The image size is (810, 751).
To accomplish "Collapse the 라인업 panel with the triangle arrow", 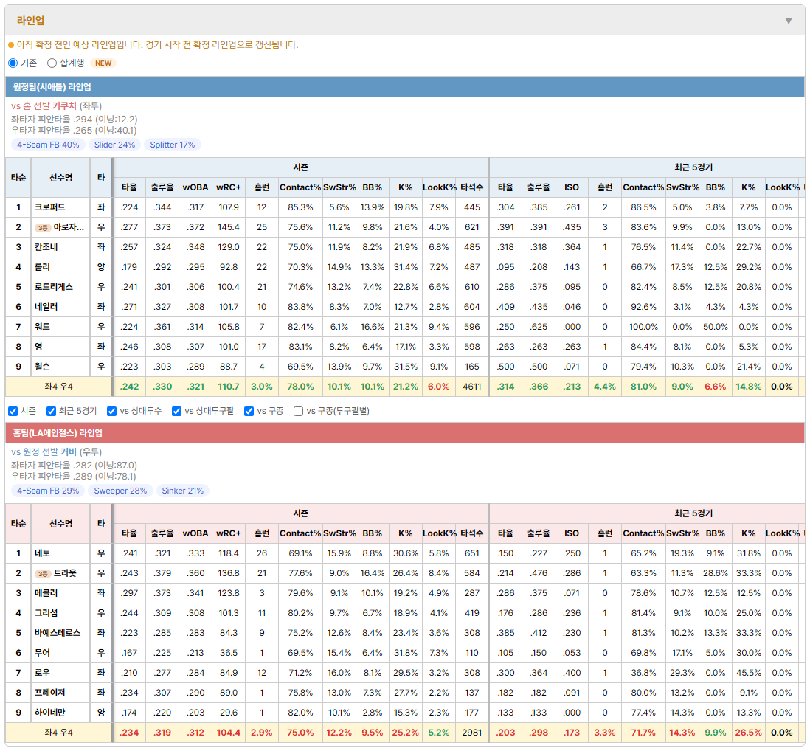I will click(x=789, y=21).
